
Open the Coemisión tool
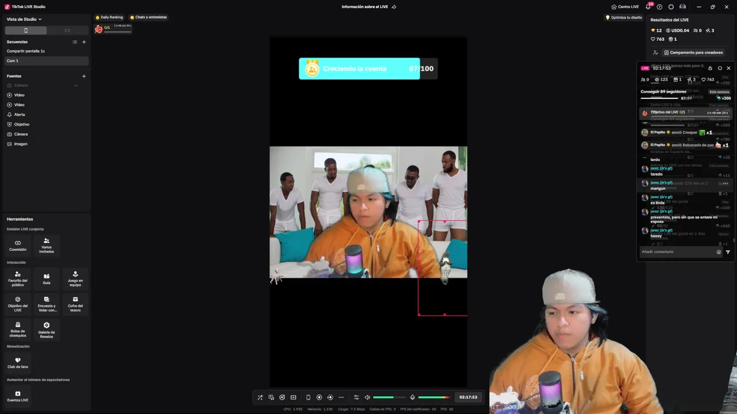[x=18, y=246]
